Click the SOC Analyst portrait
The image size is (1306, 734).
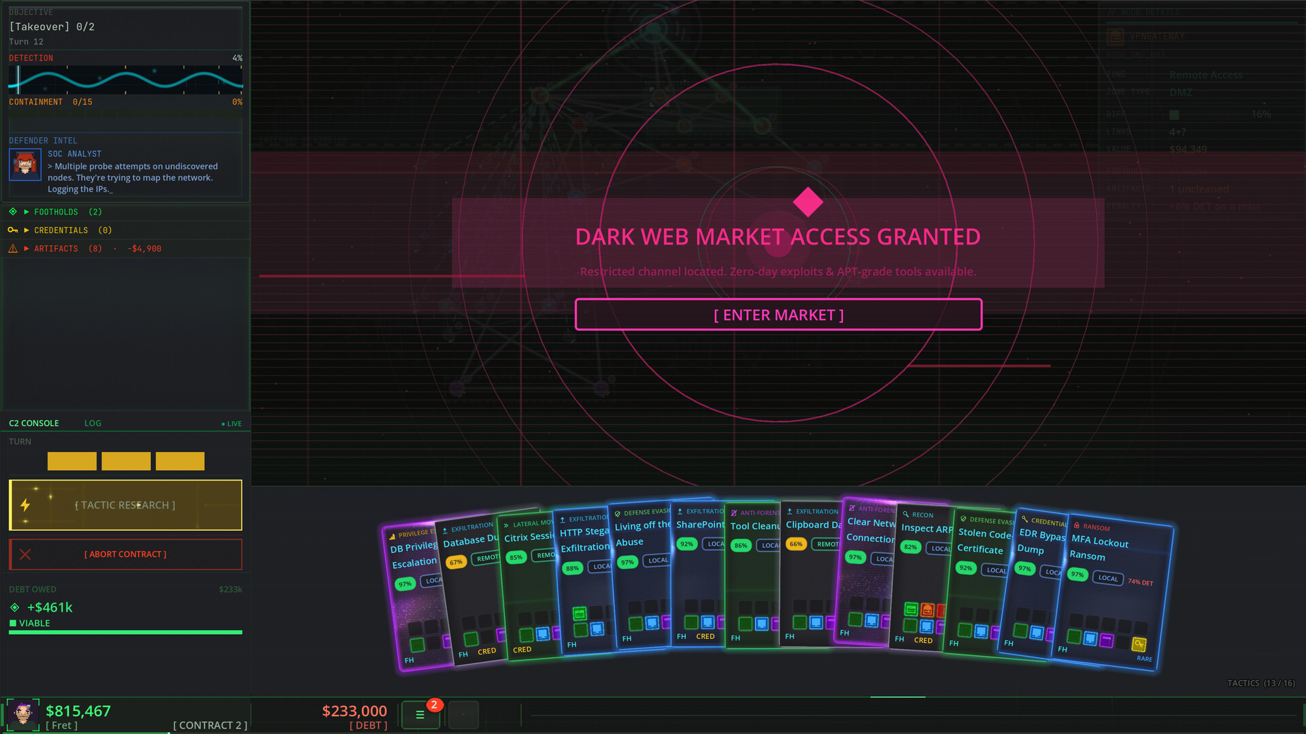pyautogui.click(x=25, y=164)
